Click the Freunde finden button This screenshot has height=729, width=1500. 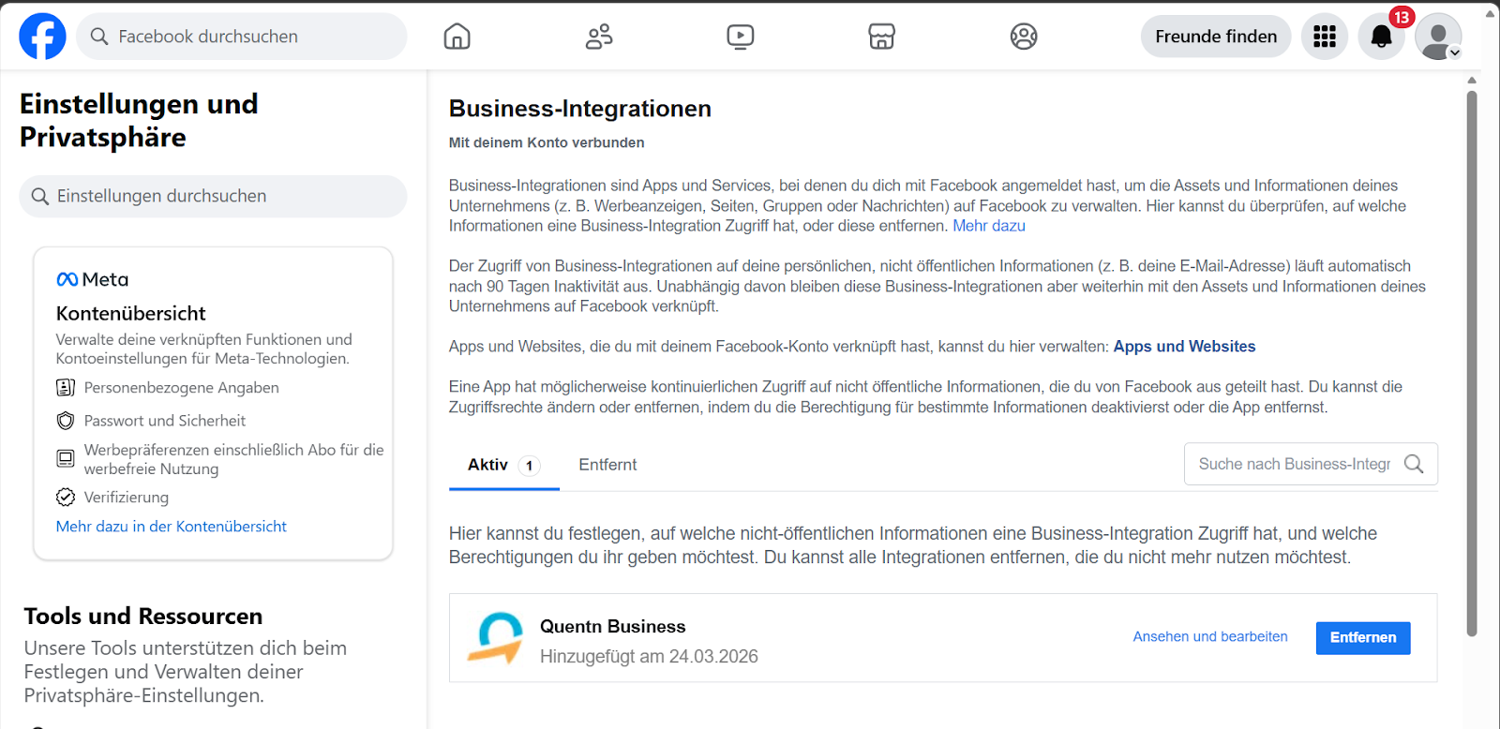click(1216, 37)
